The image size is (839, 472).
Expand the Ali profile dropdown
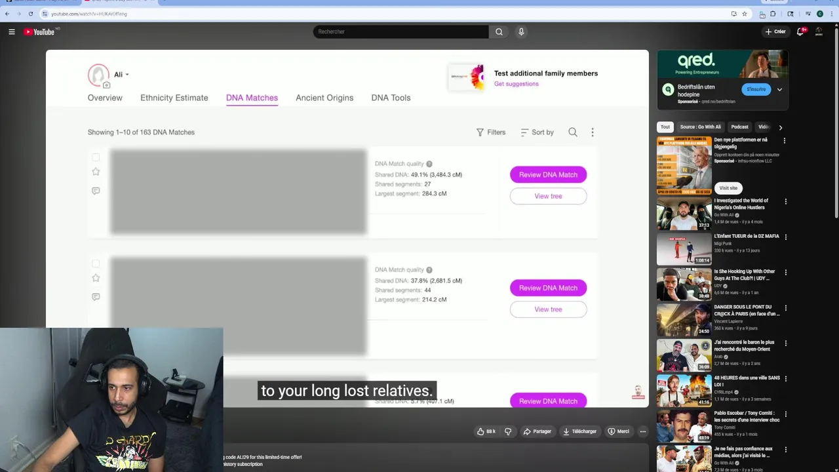pos(127,75)
